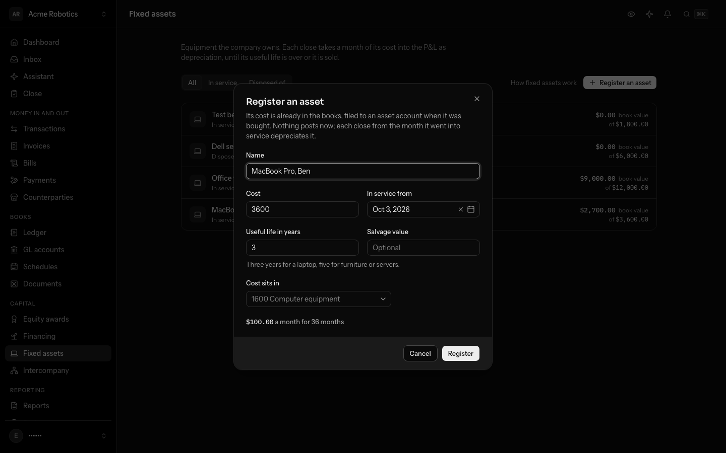Switch to the In service tab
726x453 pixels.
tap(222, 83)
